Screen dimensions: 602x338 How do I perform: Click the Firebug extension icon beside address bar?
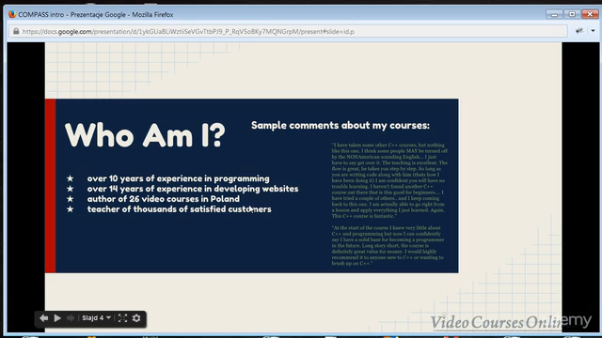(x=579, y=31)
